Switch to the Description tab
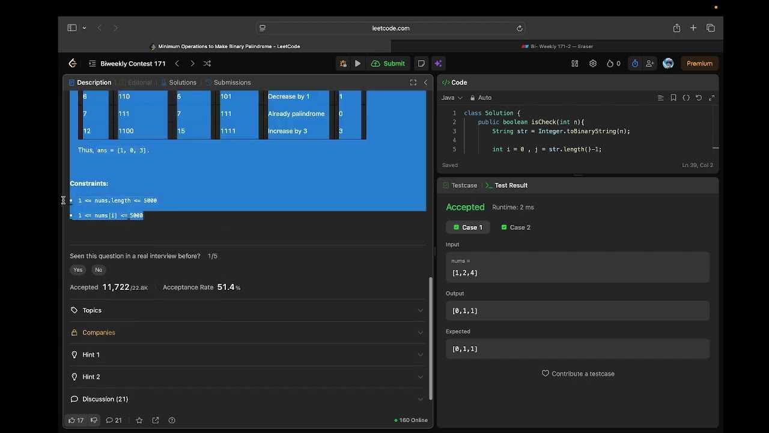This screenshot has height=433, width=769. (x=90, y=82)
